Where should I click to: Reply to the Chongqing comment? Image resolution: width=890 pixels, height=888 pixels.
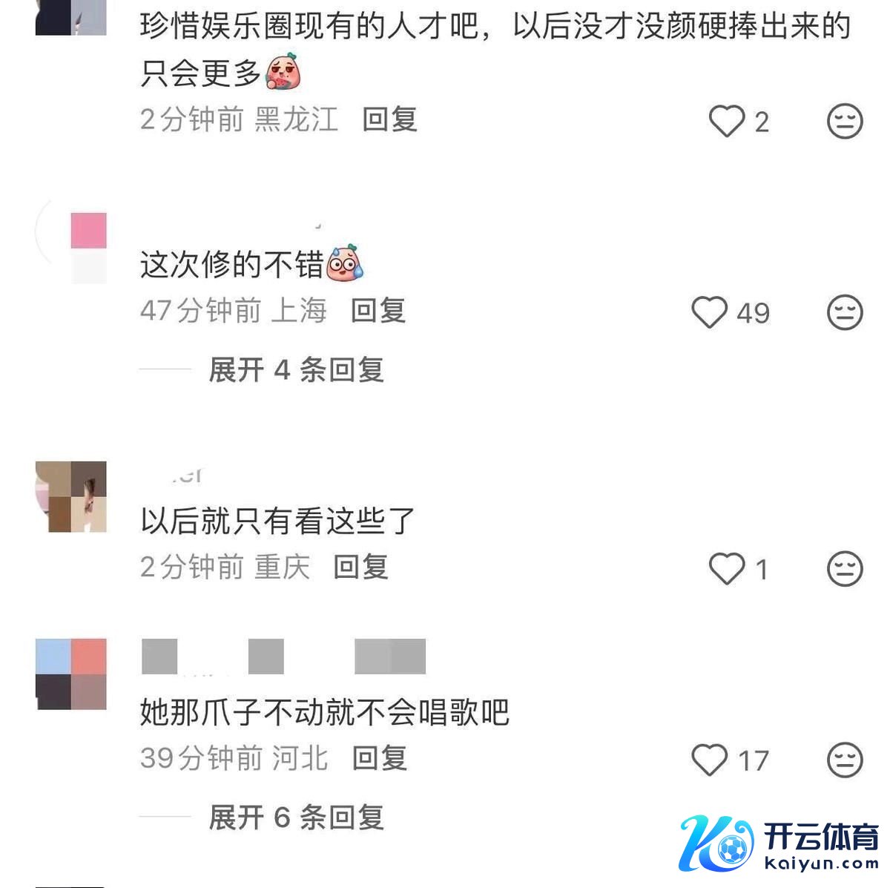[x=361, y=568]
